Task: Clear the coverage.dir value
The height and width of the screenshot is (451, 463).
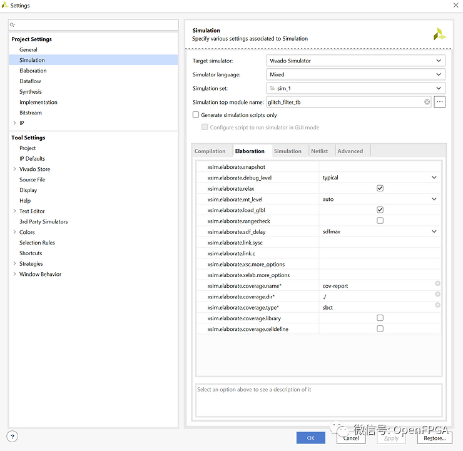Action: 438,295
